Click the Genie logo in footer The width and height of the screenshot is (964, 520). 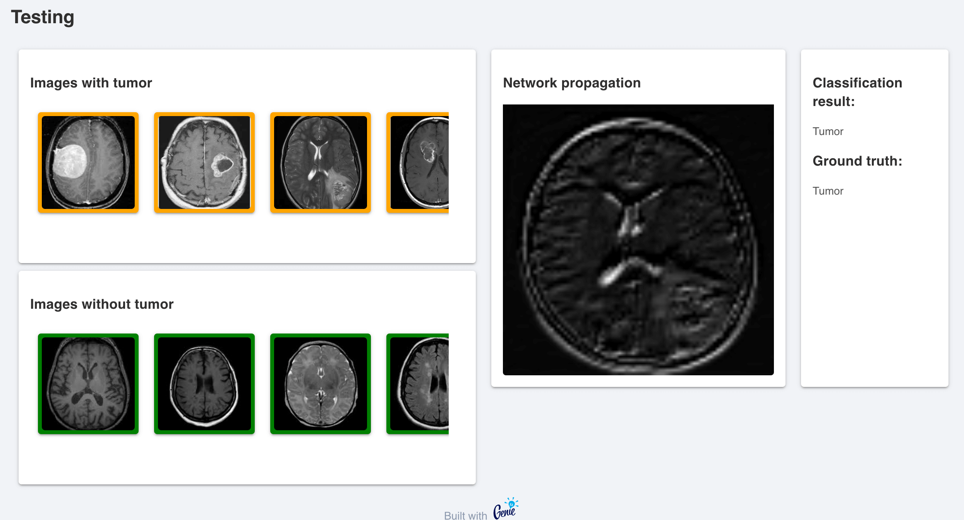coord(505,509)
